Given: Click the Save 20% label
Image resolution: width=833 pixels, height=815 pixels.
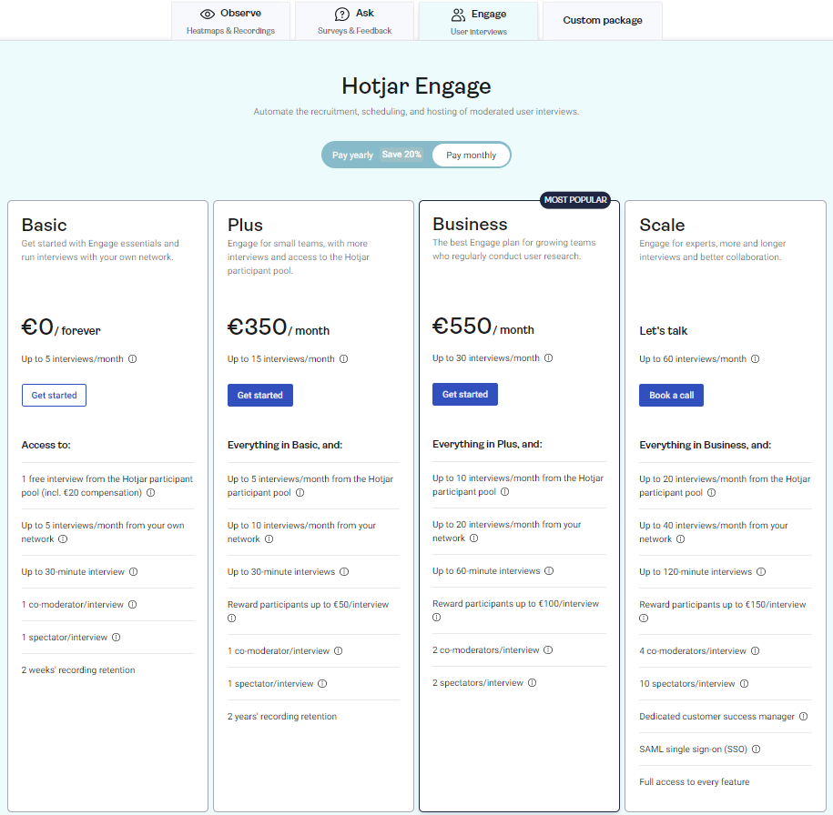Looking at the screenshot, I should coord(401,155).
